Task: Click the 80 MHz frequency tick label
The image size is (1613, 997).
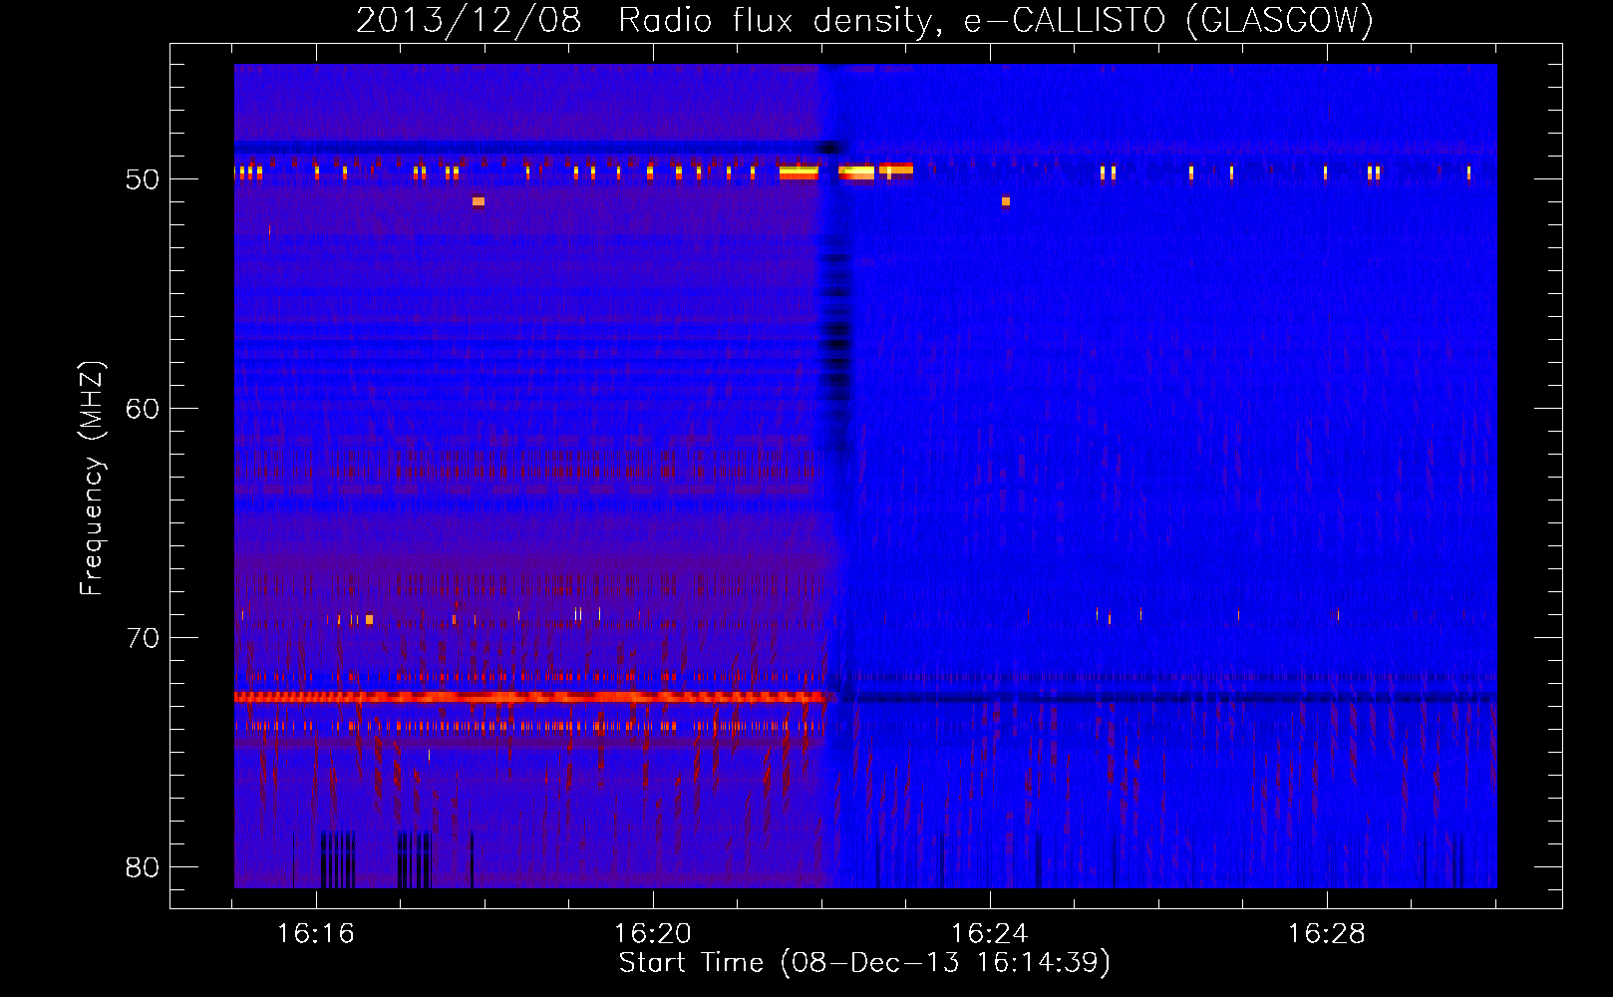Action: tap(143, 867)
